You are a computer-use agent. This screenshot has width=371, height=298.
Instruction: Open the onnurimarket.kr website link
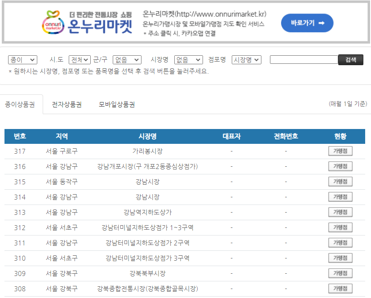(x=202, y=14)
